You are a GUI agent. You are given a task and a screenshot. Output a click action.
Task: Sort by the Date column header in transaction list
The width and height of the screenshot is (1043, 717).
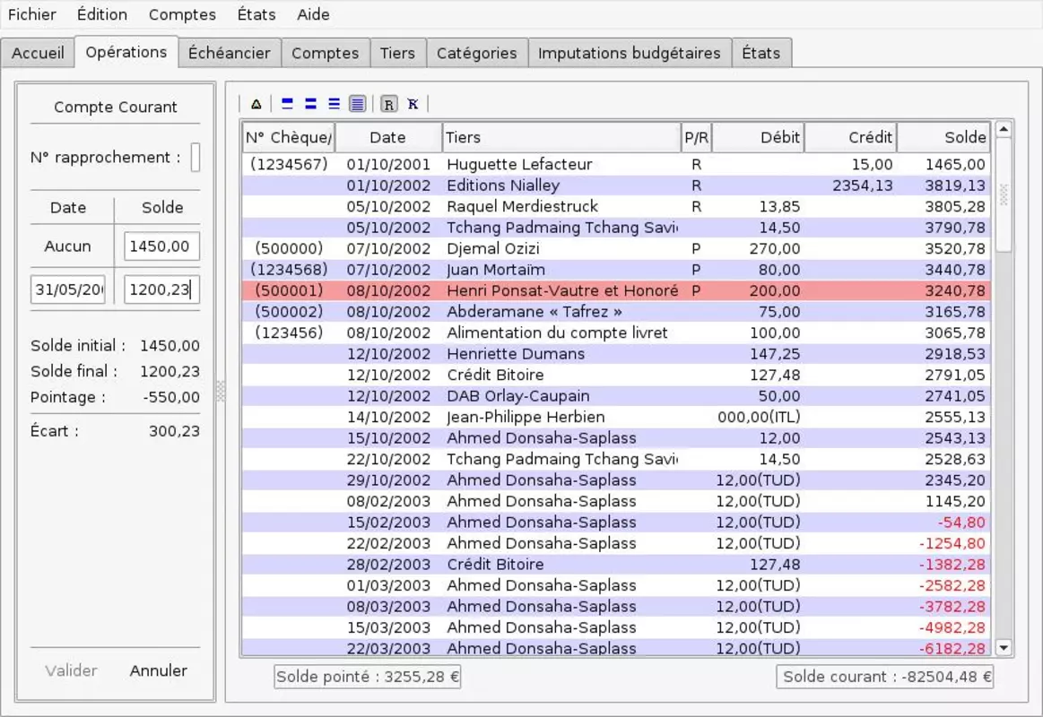[387, 137]
